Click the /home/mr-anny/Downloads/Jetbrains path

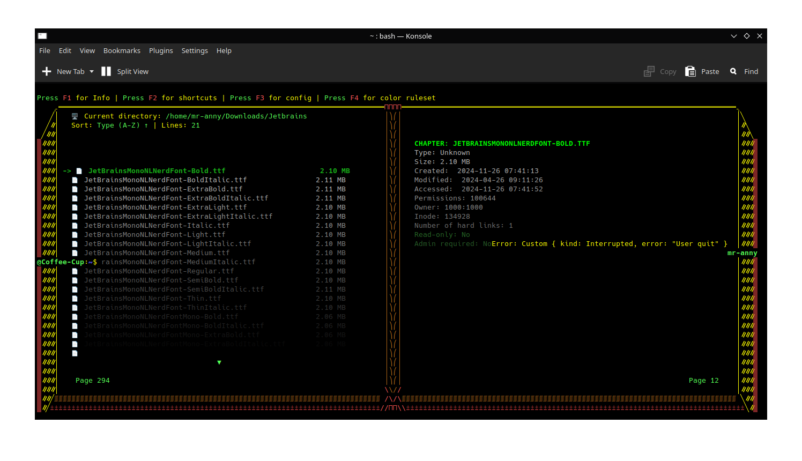(236, 116)
